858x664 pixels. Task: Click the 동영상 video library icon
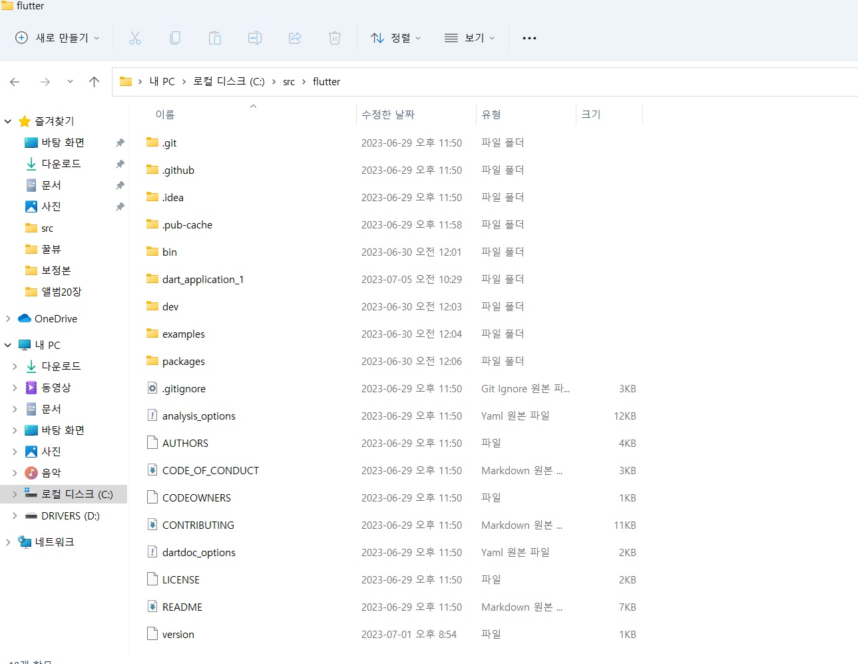31,388
